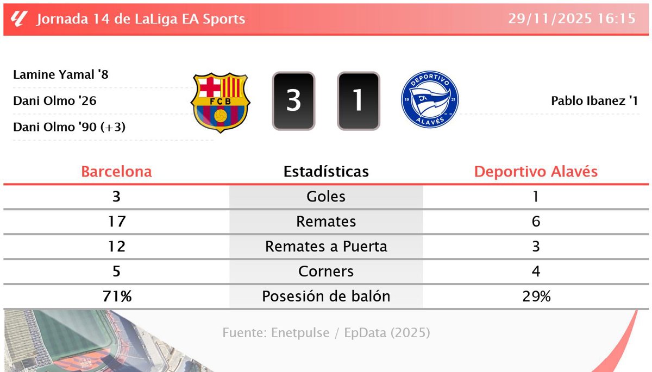652x372 pixels.
Task: Click the Remates row label
Action: (x=326, y=222)
